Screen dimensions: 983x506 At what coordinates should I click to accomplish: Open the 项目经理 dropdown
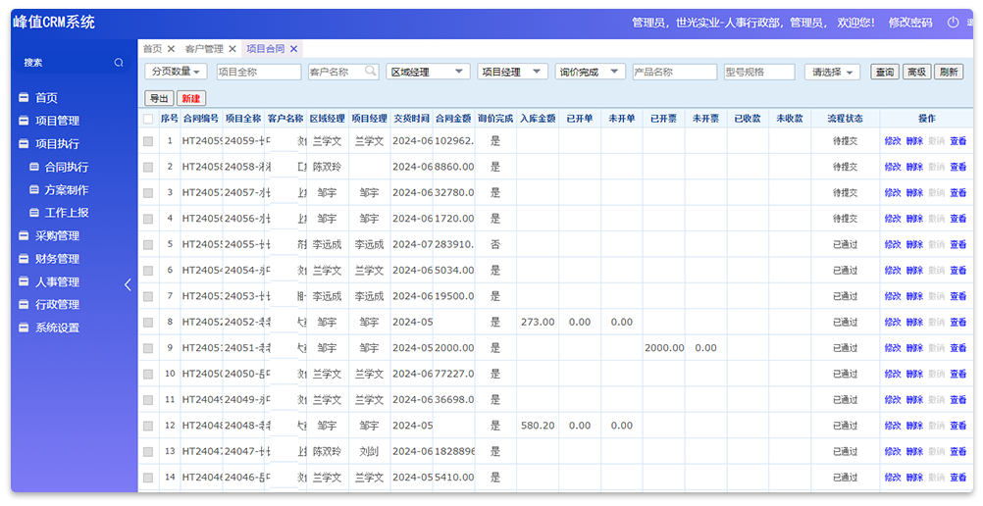(x=512, y=72)
